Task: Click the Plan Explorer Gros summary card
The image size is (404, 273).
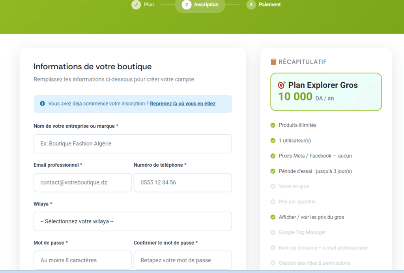Action: (326, 92)
